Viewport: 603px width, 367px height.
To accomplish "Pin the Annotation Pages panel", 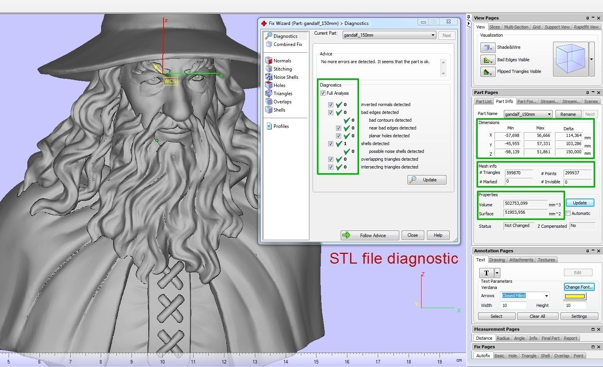I will click(587, 251).
